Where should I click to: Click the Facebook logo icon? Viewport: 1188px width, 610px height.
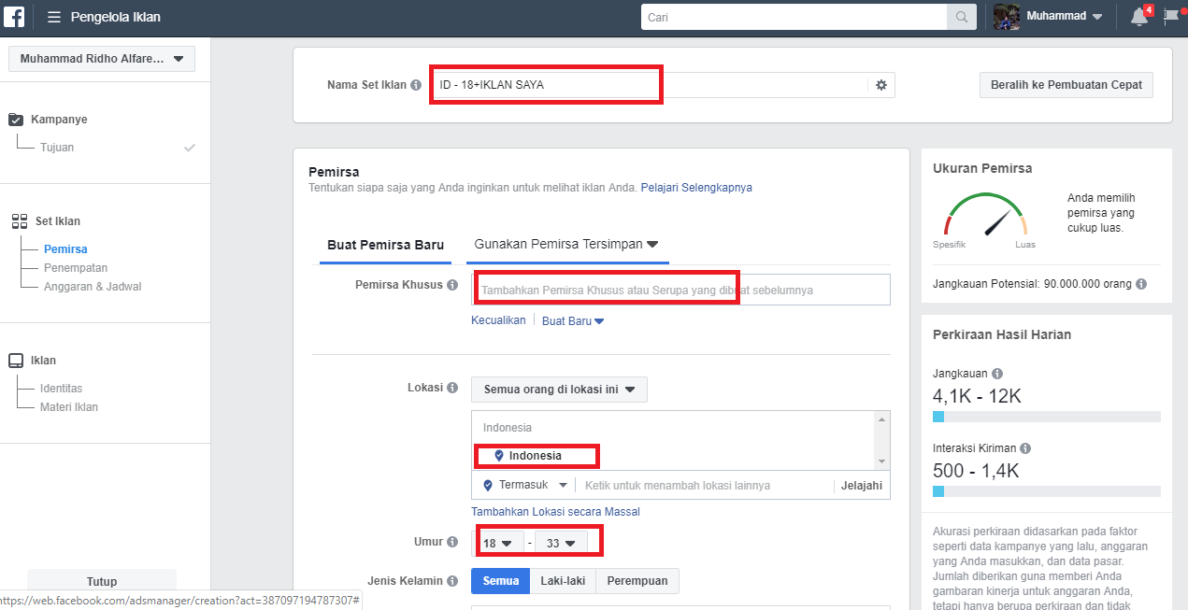point(14,16)
